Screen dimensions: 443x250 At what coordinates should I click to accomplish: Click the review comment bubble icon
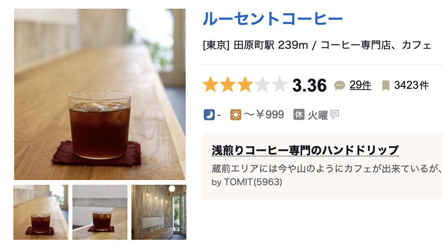click(x=340, y=86)
